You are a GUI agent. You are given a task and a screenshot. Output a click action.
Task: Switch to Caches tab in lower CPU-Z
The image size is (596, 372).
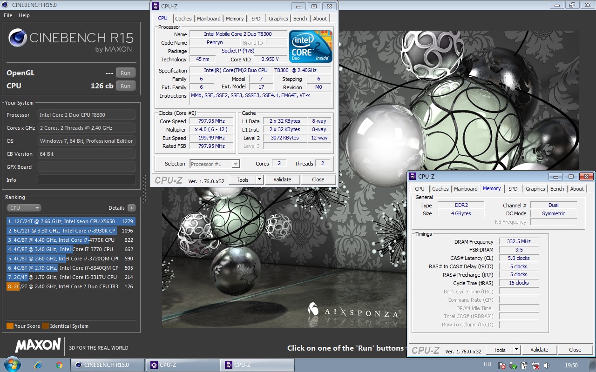click(440, 189)
